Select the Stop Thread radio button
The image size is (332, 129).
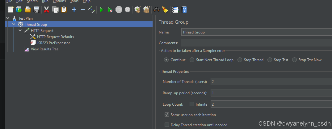[x=240, y=60]
